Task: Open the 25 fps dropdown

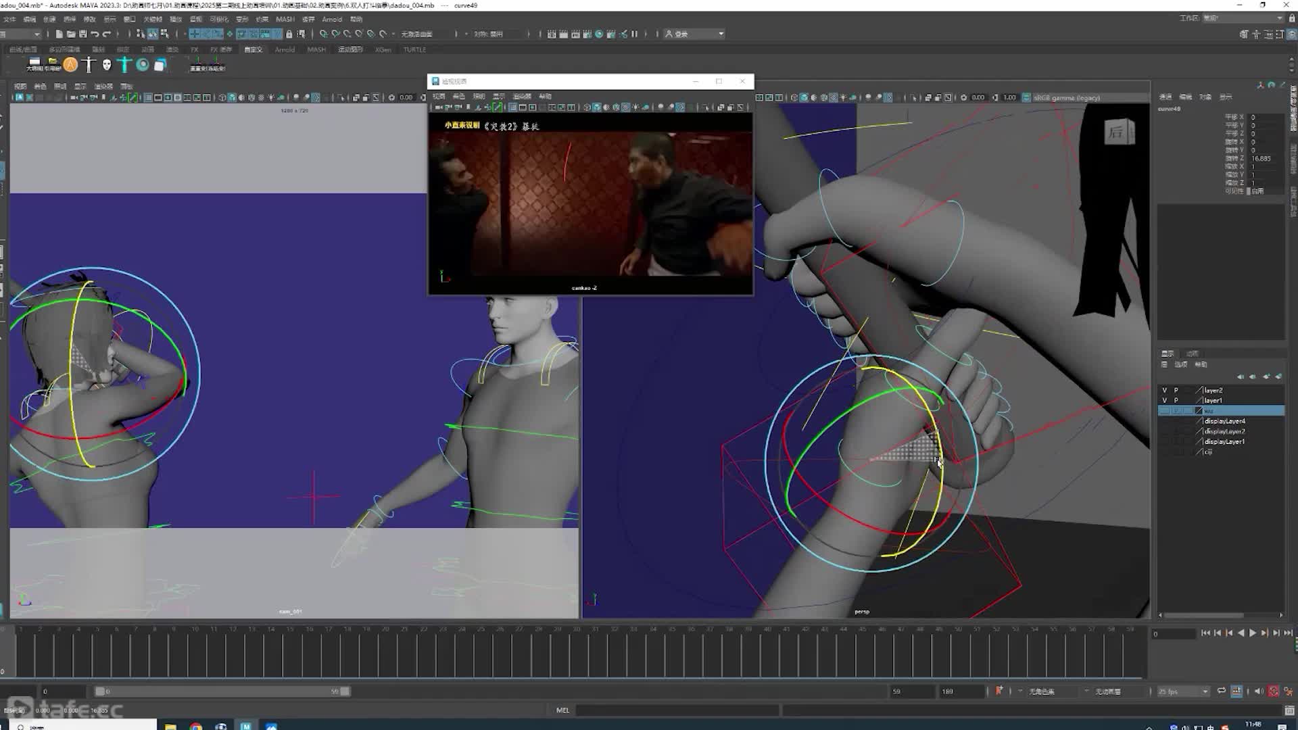Action: 1184,691
